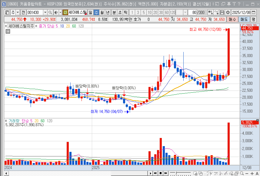Click the title bar T text icon
260x176 pixels.
(234, 4)
